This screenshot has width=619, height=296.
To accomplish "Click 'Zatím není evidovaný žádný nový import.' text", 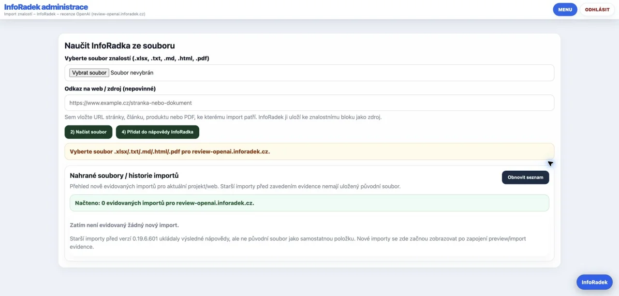I will click(x=124, y=225).
